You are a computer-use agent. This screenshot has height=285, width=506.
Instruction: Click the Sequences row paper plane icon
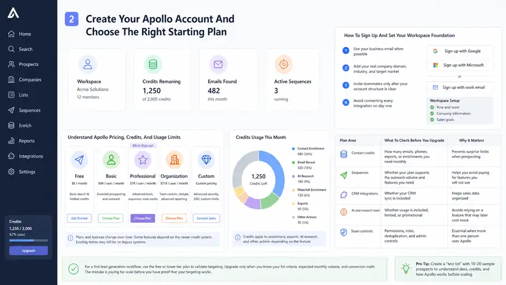(x=344, y=175)
